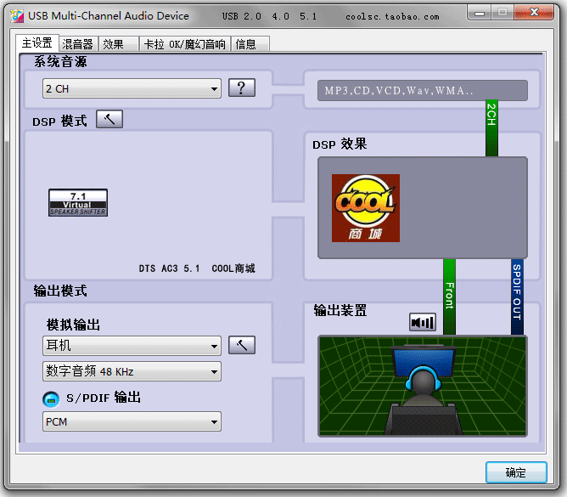Click the headphone listener room visualization
This screenshot has height=497, width=567.
point(423,387)
